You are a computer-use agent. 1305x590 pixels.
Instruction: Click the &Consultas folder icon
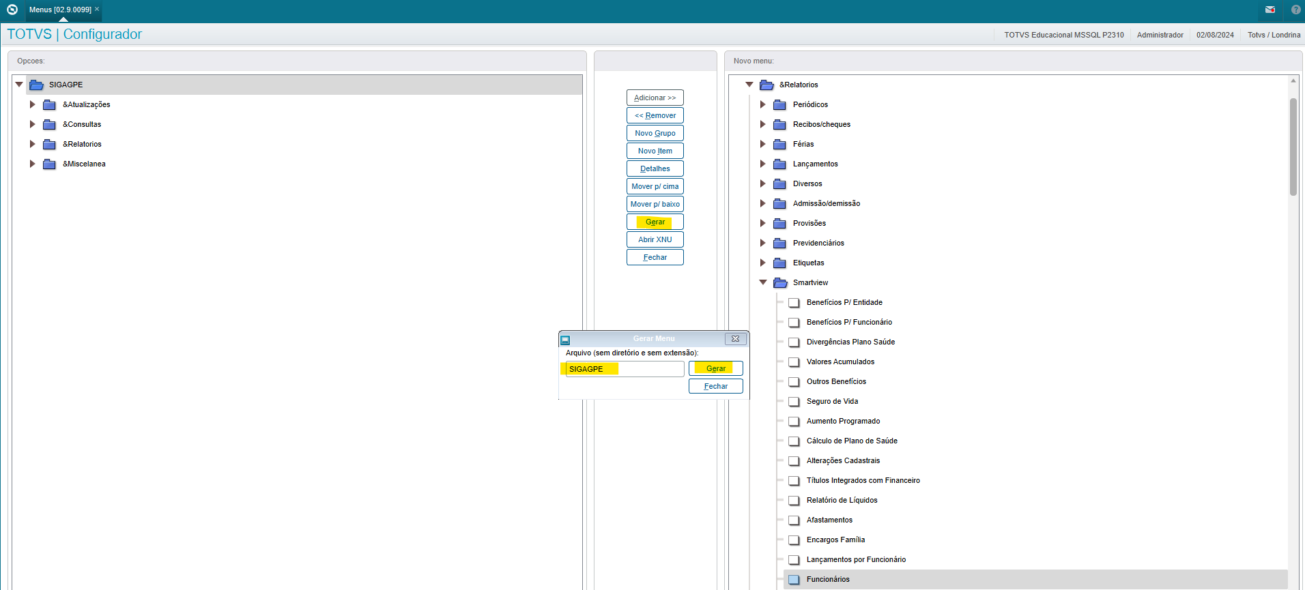click(x=49, y=124)
